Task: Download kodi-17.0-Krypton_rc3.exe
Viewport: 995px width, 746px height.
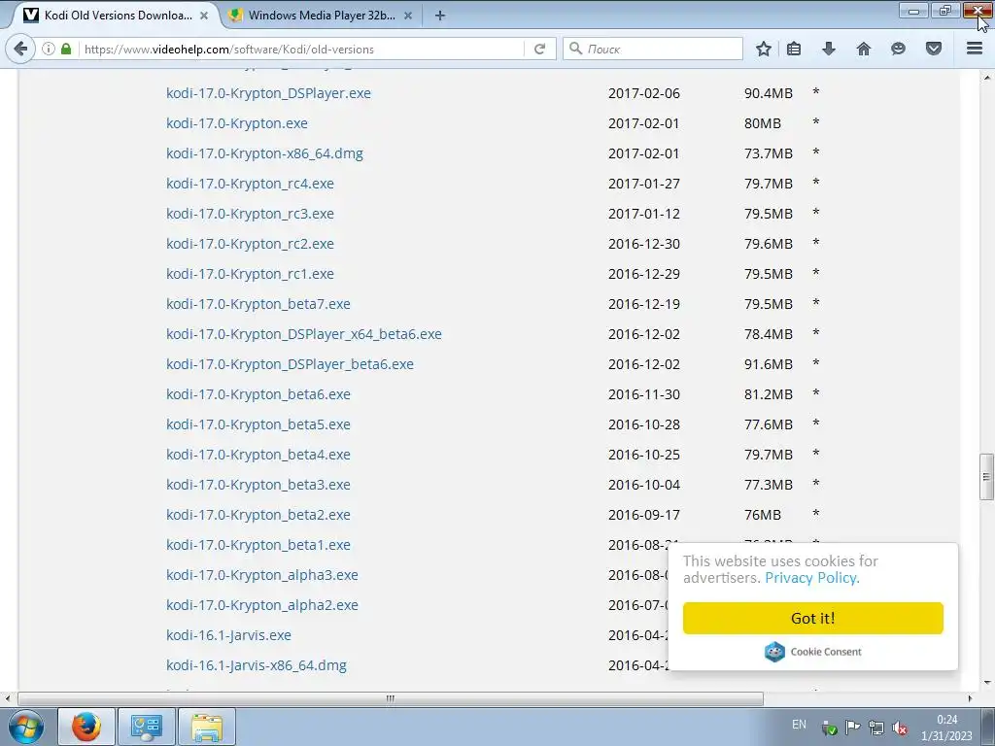Action: point(250,214)
